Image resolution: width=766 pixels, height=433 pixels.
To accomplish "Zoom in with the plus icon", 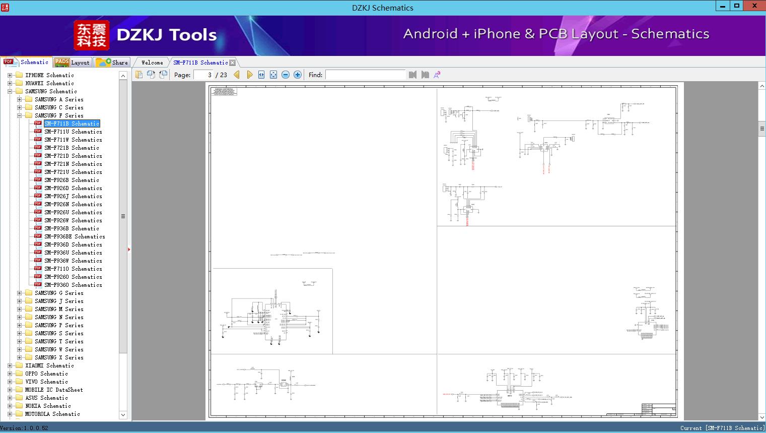I will coord(298,75).
